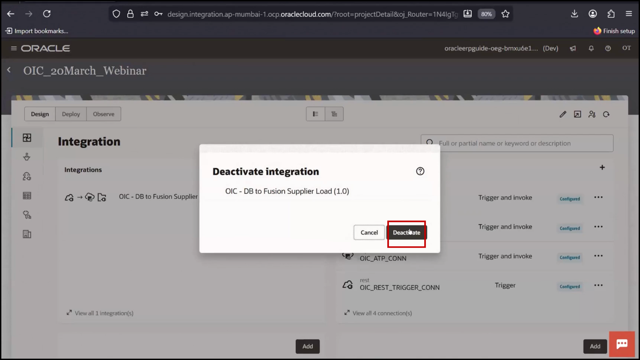Open OIC - DB to Fusion Supplier integration
This screenshot has height=360, width=640.
click(x=158, y=197)
